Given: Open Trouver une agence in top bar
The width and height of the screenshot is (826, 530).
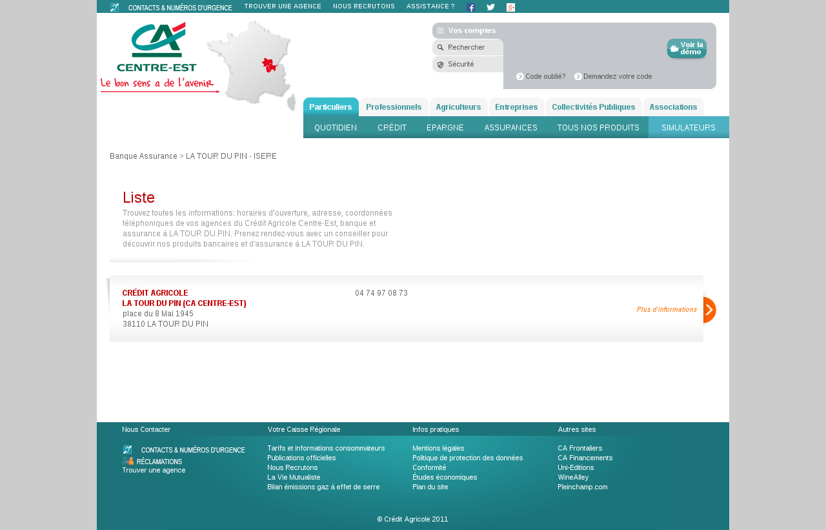Looking at the screenshot, I should [x=283, y=6].
